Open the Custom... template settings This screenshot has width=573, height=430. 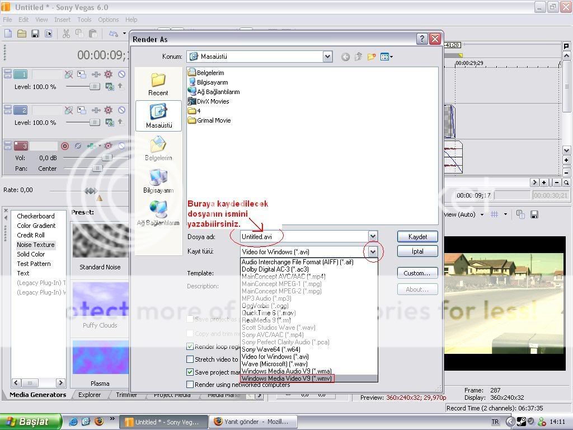pos(417,273)
